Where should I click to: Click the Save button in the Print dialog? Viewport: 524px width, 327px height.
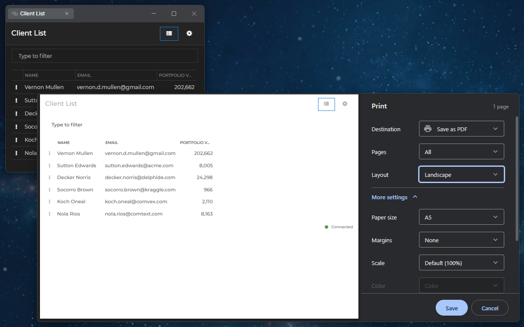[x=452, y=308]
